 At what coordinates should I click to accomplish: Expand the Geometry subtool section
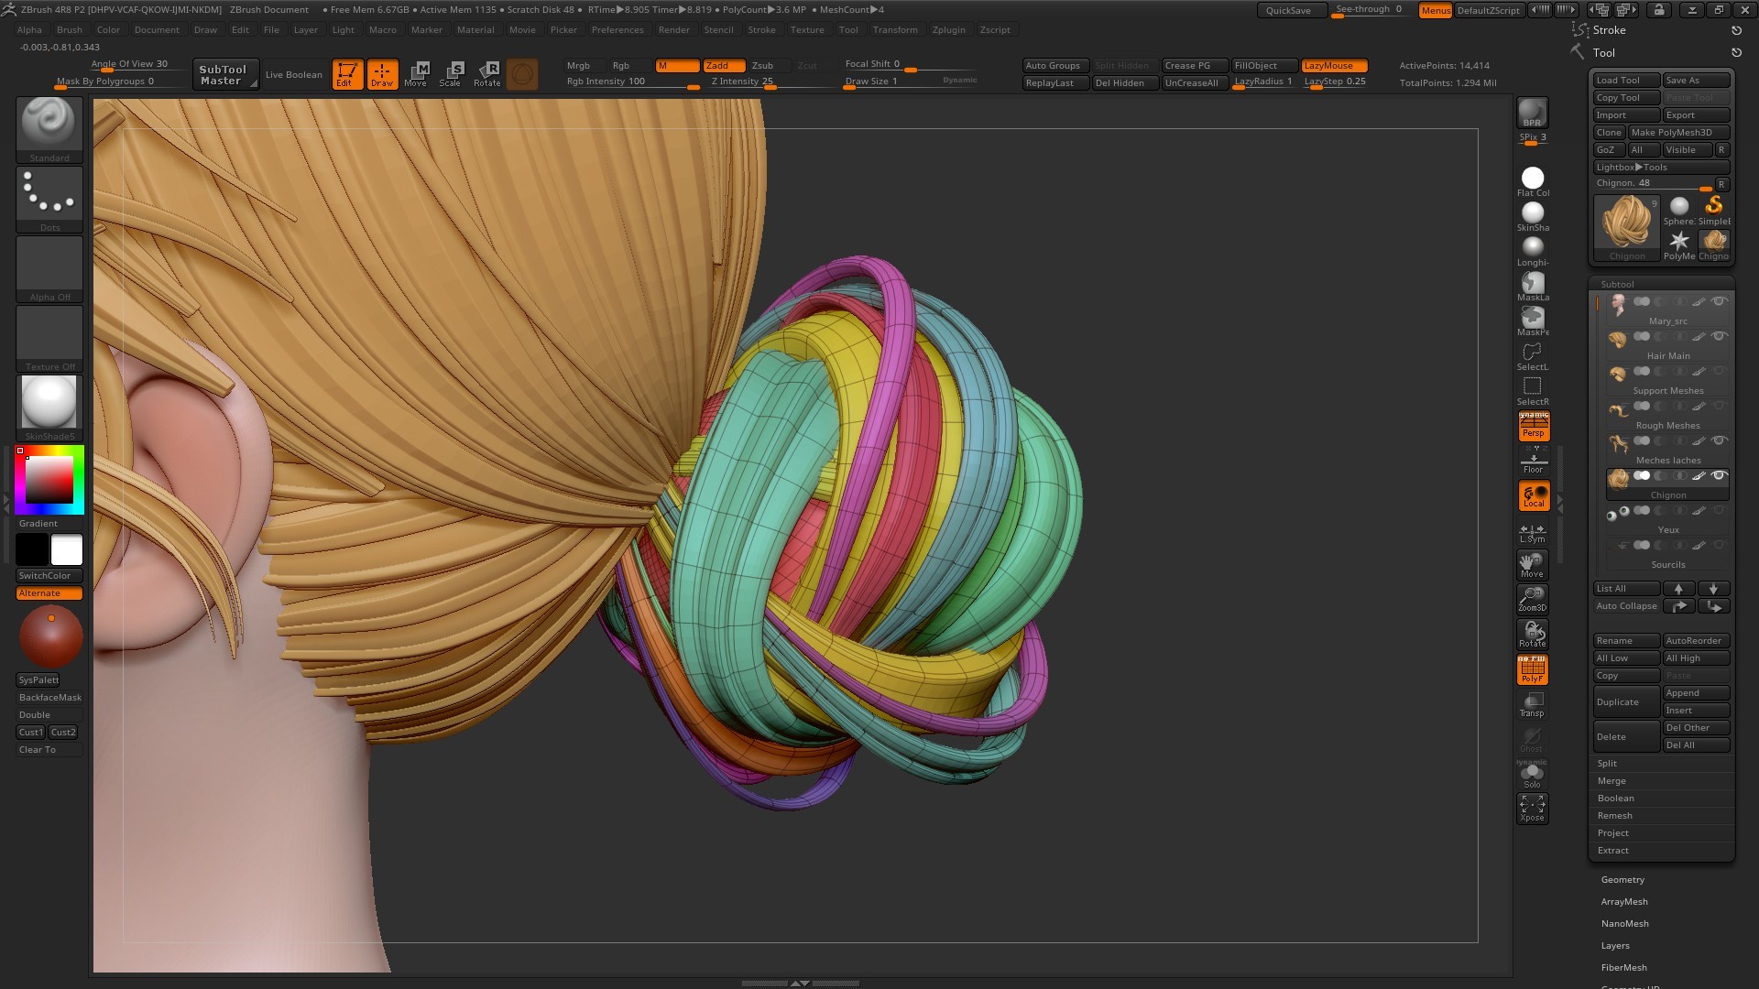point(1622,879)
